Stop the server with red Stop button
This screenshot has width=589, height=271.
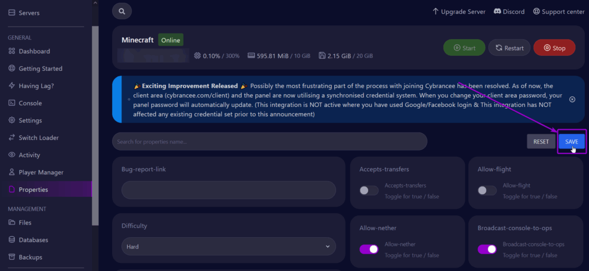(x=554, y=48)
